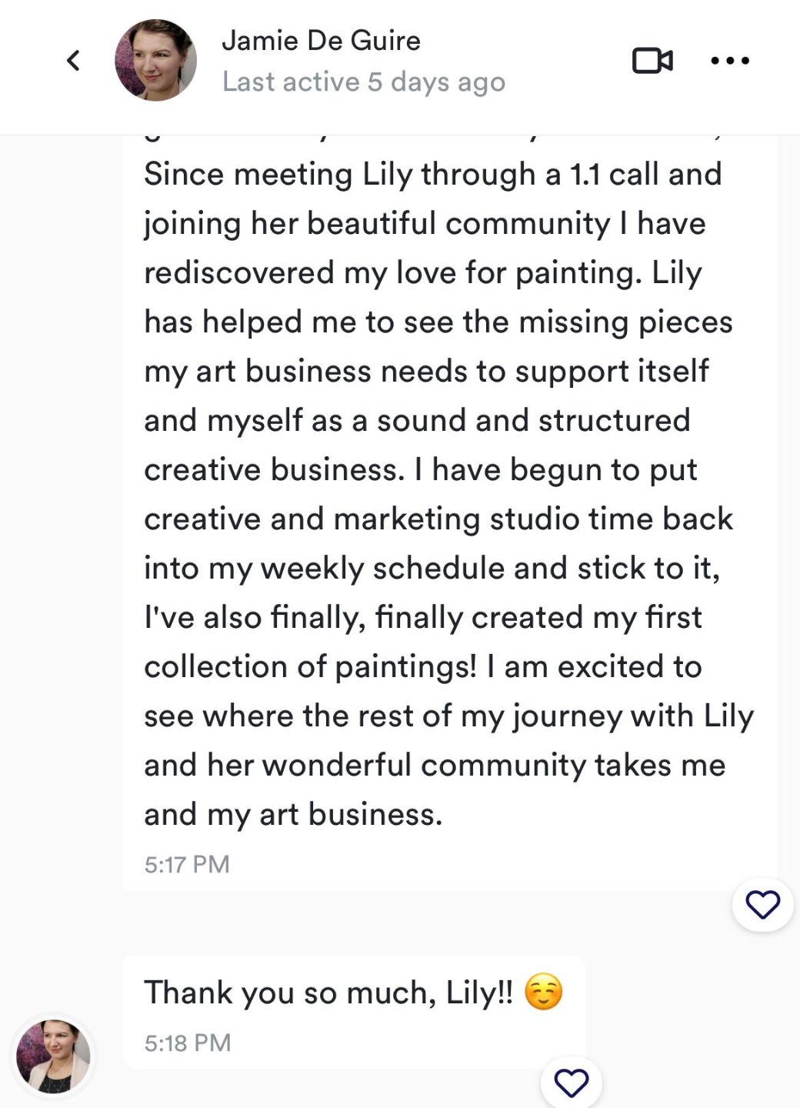Click the smiling emoji in the message
The height and width of the screenshot is (1108, 800).
[x=543, y=992]
